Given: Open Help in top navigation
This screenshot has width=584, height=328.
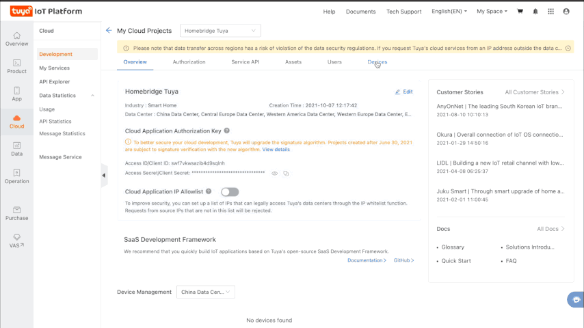Looking at the screenshot, I should click(329, 12).
